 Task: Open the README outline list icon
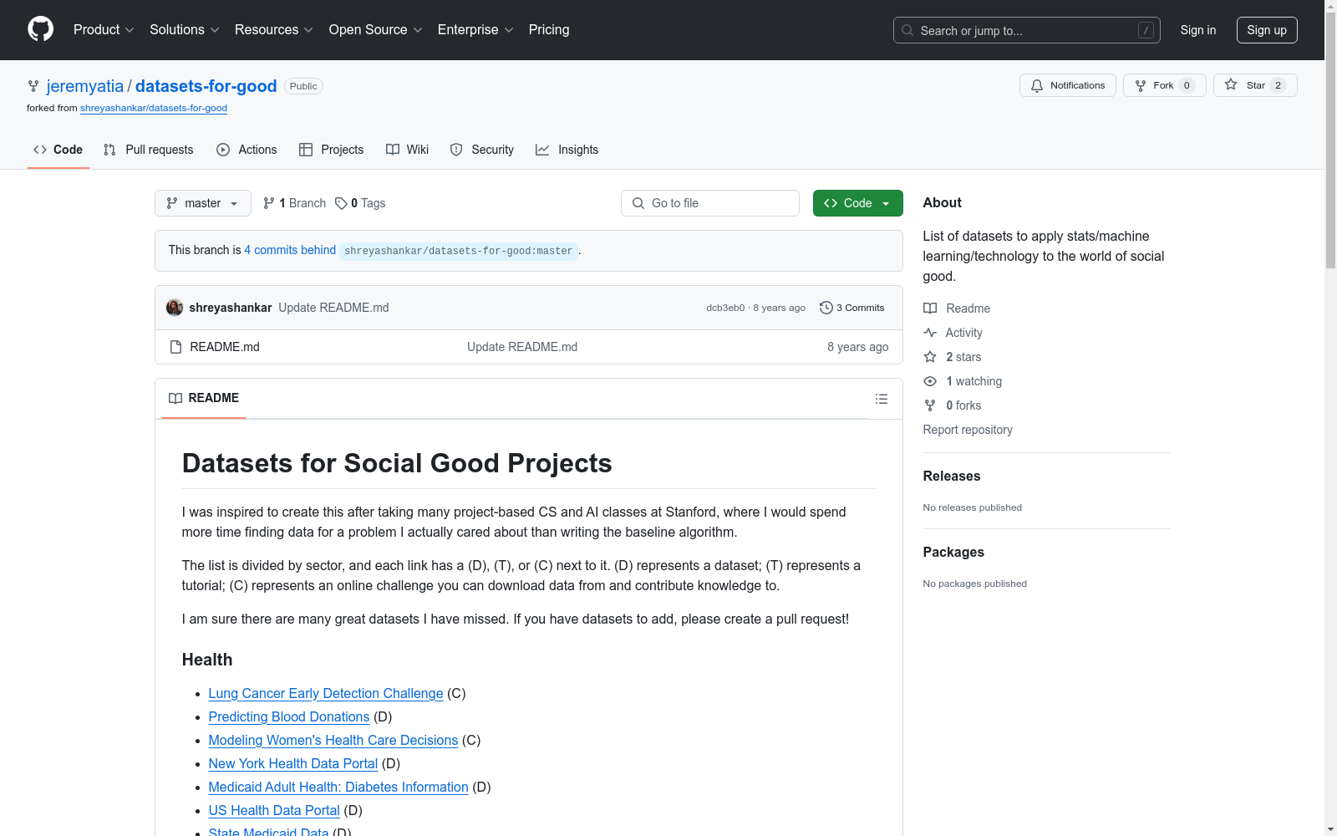882,399
